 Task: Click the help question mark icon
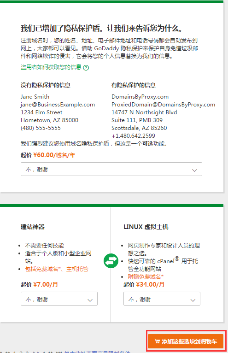pos(86,68)
